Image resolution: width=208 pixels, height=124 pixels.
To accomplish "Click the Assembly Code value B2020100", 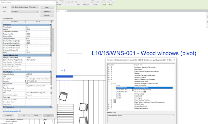I will tap(38, 74).
